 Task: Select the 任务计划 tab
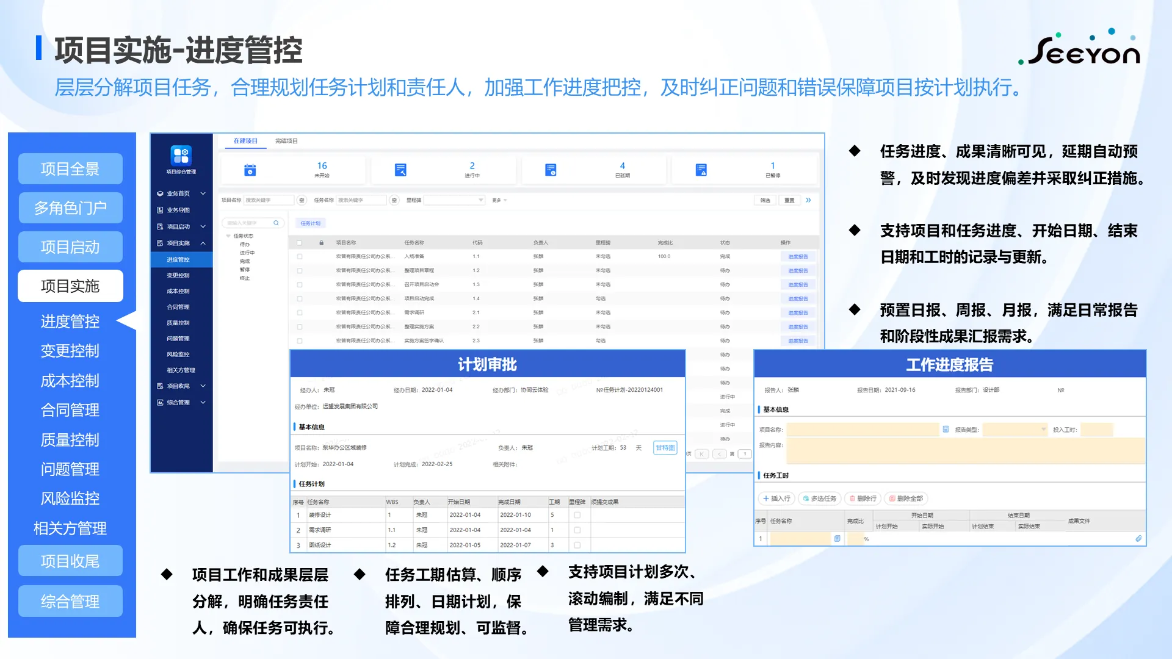[310, 223]
